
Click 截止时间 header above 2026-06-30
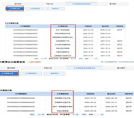pyautogui.click(x=111, y=94)
